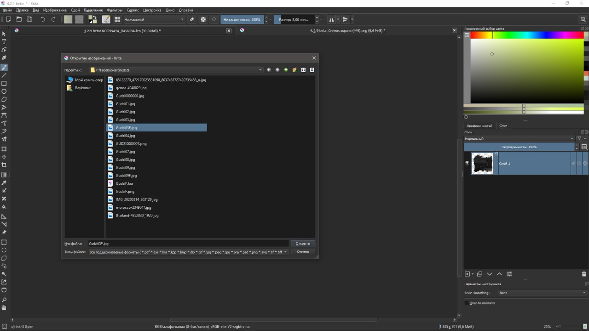Undo the last action in toolbar
This screenshot has width=589, height=331.
pos(43,19)
